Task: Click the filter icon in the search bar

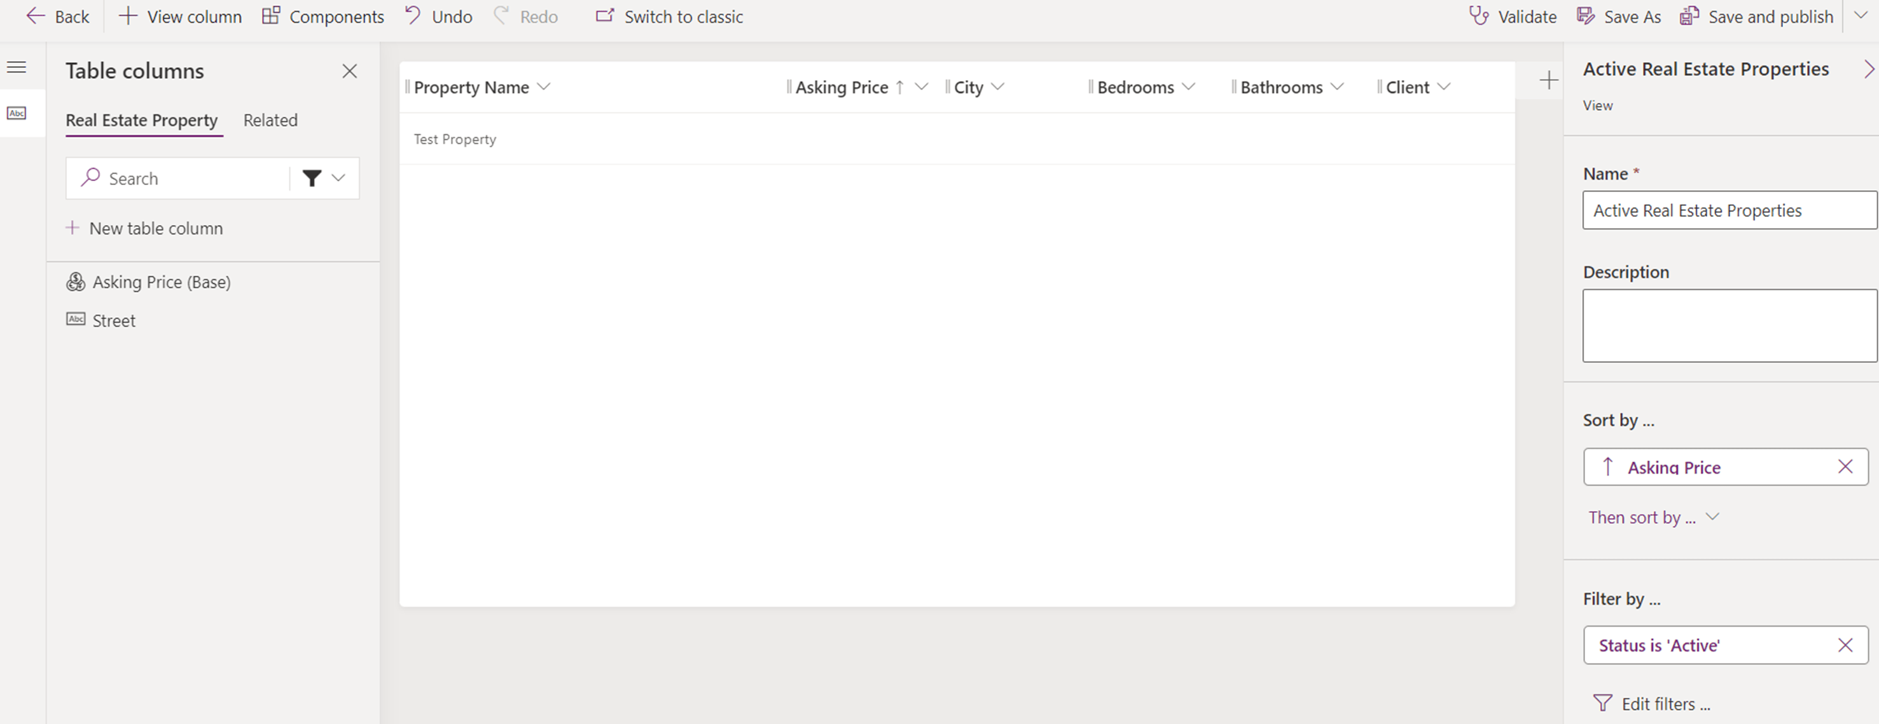Action: [312, 178]
